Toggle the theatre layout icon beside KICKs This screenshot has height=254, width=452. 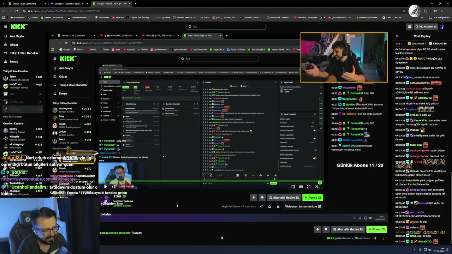pos(409,26)
